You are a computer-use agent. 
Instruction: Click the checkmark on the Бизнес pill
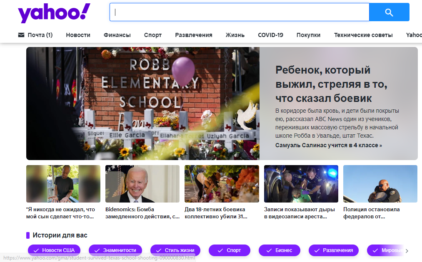pos(269,250)
